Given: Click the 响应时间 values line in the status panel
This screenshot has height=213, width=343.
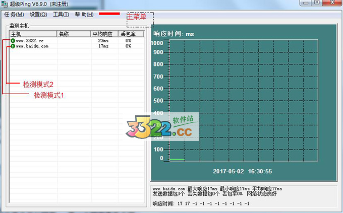Looking at the screenshot, I should pyautogui.click(x=201, y=204).
